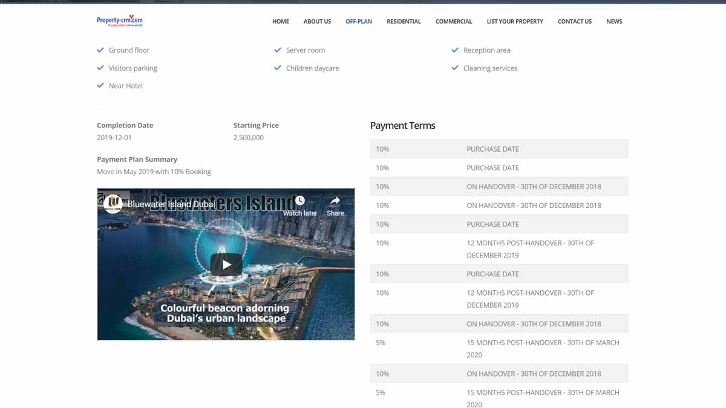Open the CONTACT US page
The height and width of the screenshot is (408, 726).
tap(575, 22)
